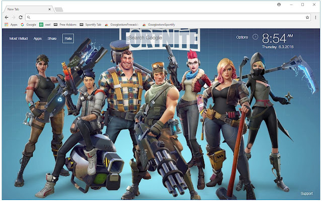Open the Apps menu on new tab page
The width and height of the screenshot is (322, 201).
point(38,39)
